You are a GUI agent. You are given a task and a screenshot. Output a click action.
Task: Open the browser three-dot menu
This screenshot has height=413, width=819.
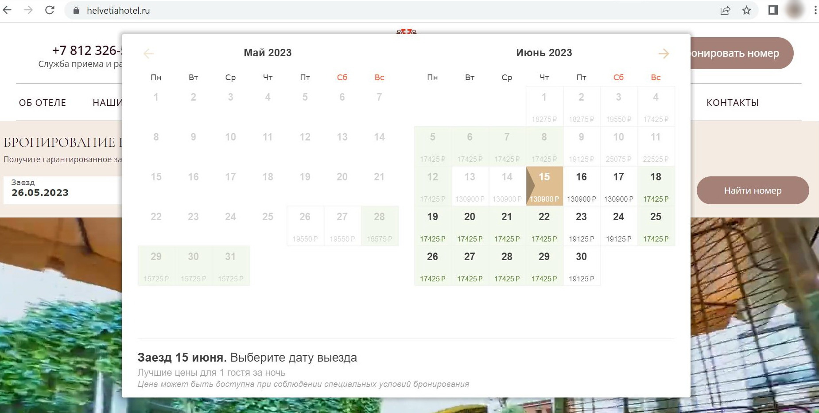click(815, 10)
